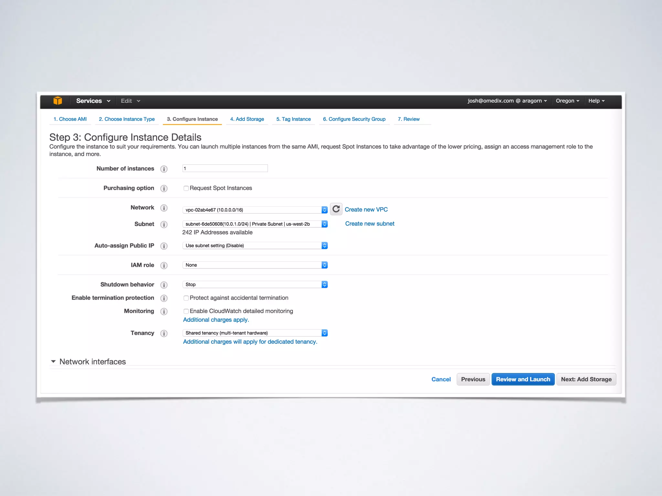Click info icon beside IAM role
Image resolution: width=662 pixels, height=496 pixels.
164,265
